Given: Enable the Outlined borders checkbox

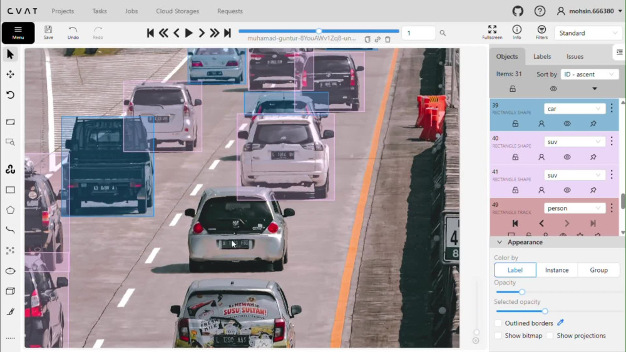Looking at the screenshot, I should pos(498,323).
